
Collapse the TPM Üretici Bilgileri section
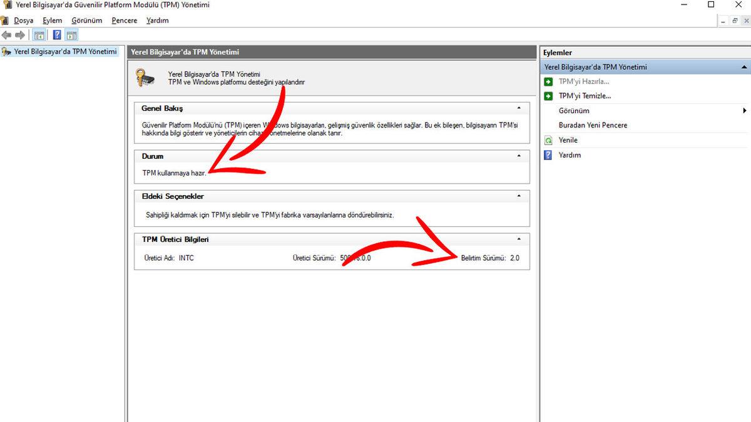click(518, 239)
